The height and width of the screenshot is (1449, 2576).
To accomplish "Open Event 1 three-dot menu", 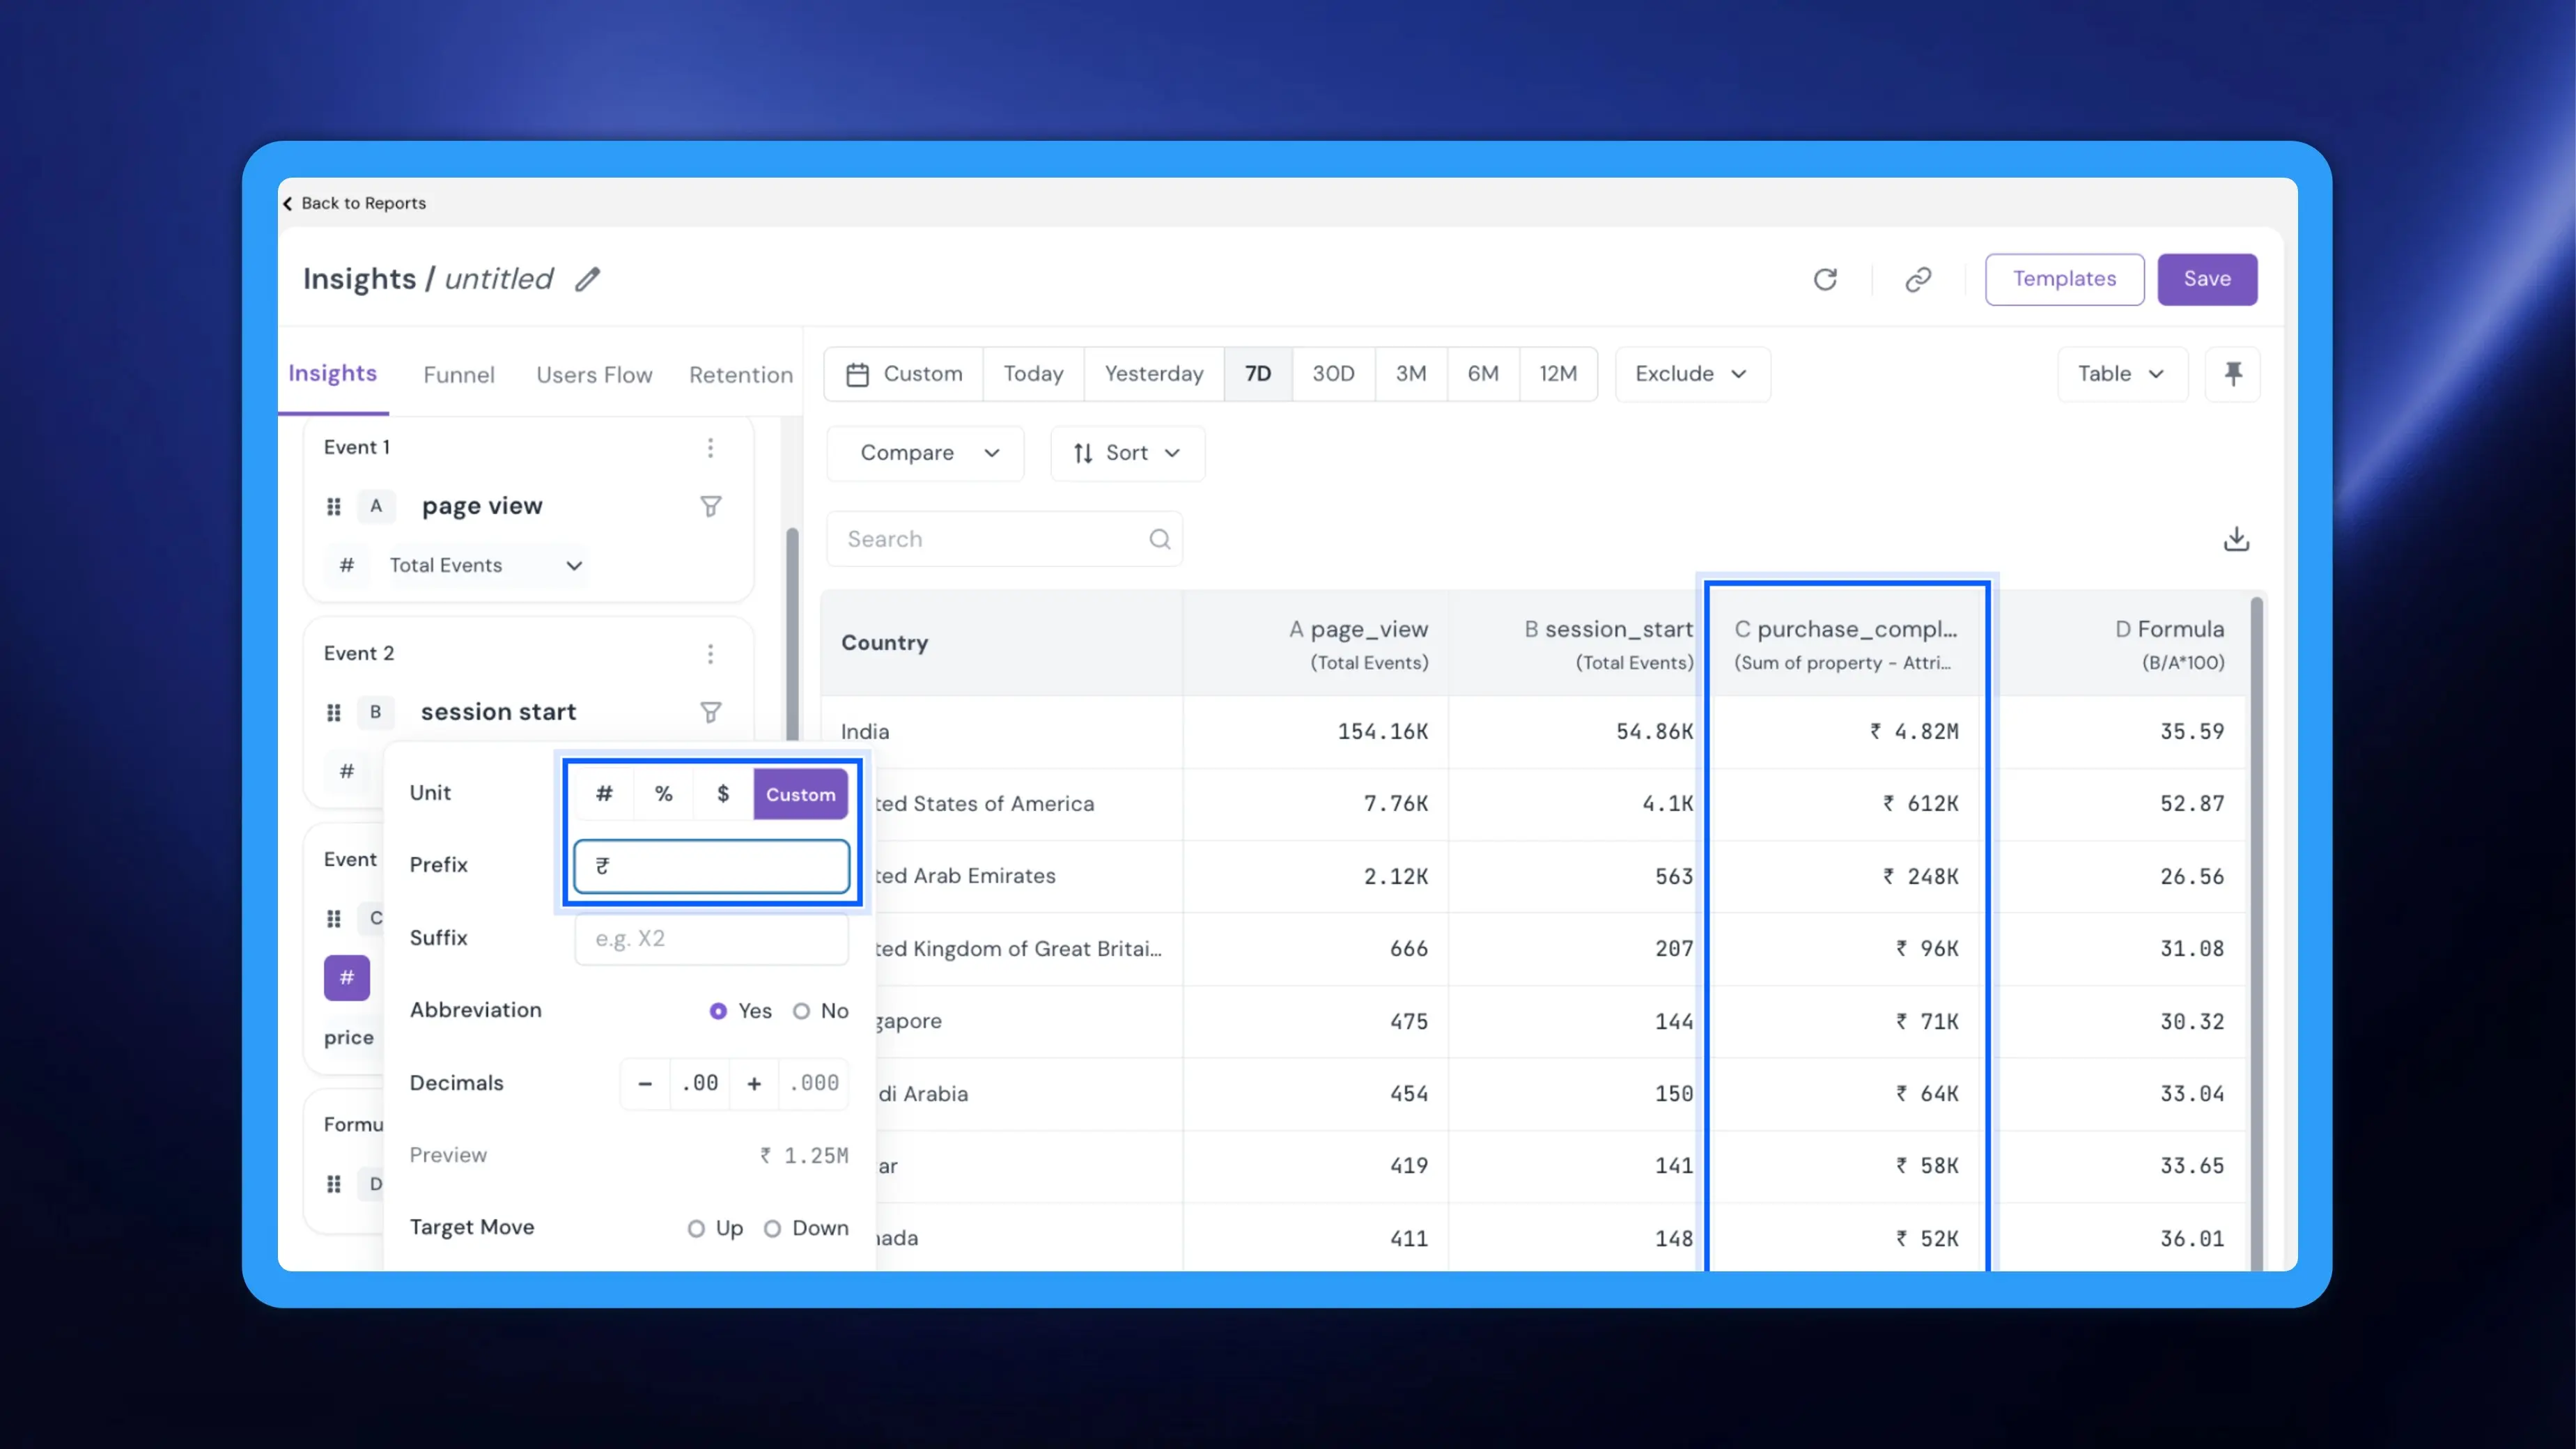I will (710, 447).
